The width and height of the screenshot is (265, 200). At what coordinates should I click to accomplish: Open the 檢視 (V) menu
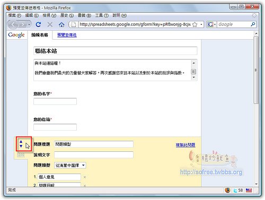[49, 15]
